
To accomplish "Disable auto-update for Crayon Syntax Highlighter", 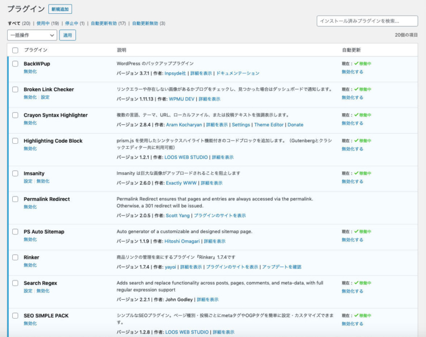I will [x=352, y=123].
